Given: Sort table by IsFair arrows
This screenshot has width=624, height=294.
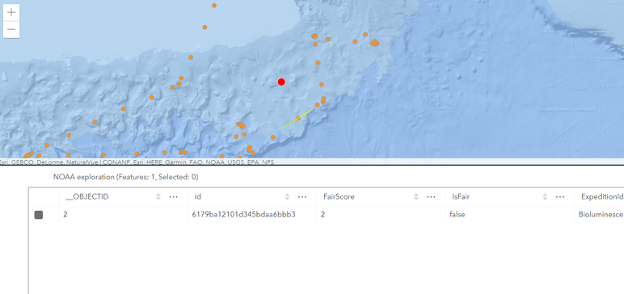Looking at the screenshot, I should (x=546, y=197).
